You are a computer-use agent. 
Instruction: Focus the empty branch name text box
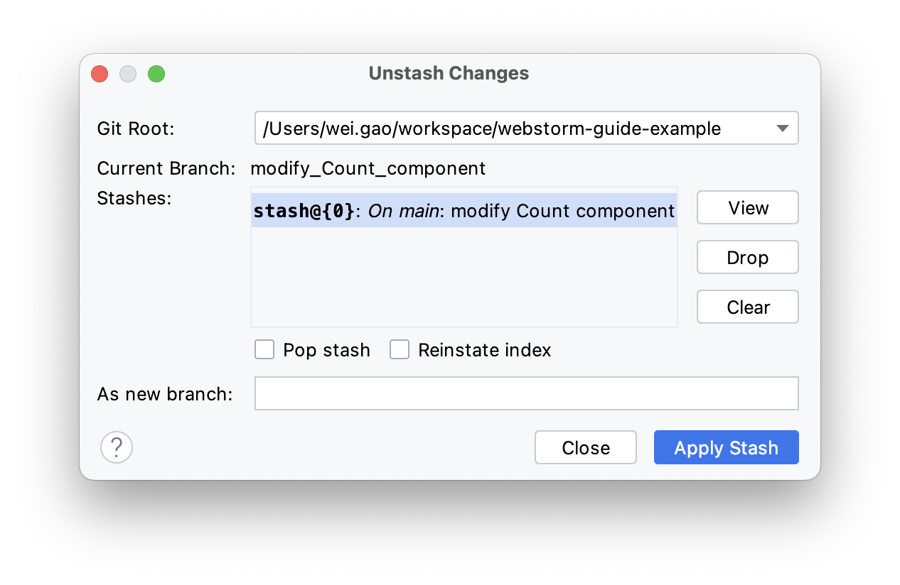pyautogui.click(x=526, y=393)
